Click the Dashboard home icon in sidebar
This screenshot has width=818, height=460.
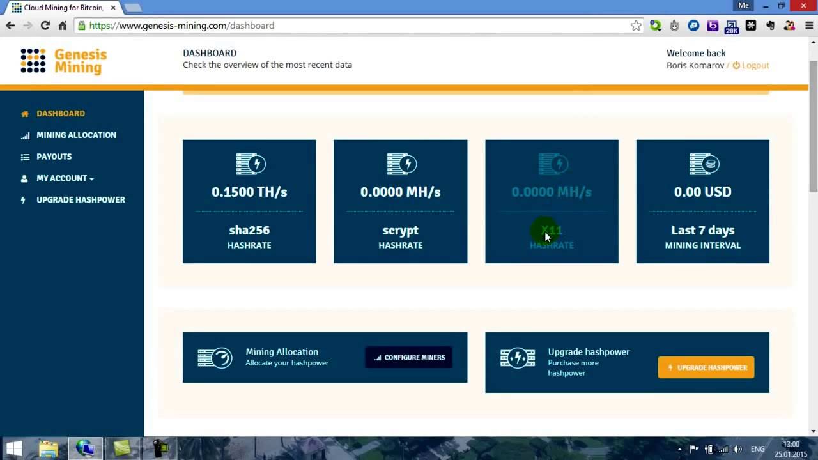click(25, 114)
